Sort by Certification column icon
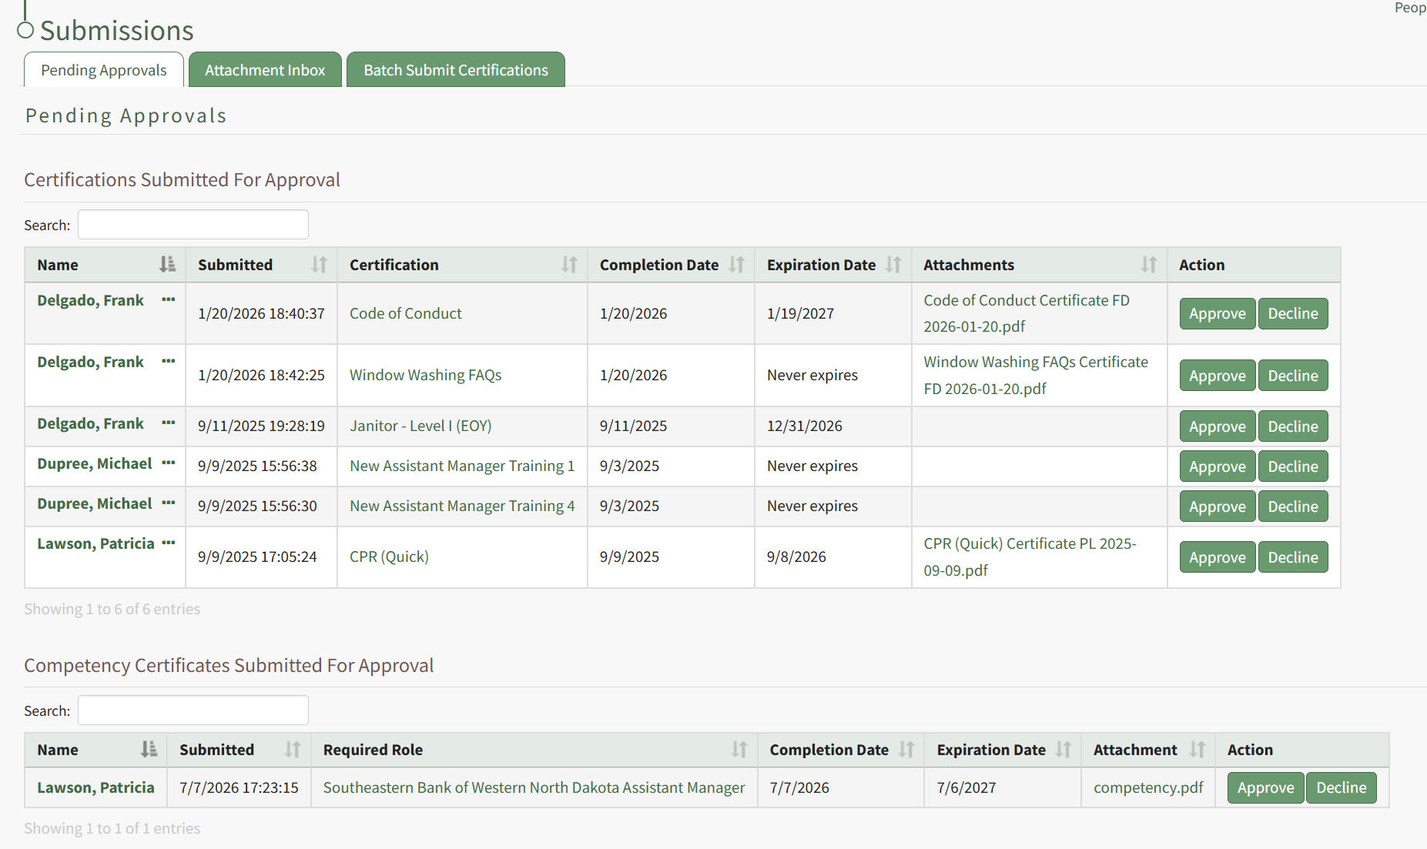The width and height of the screenshot is (1427, 849). click(569, 265)
